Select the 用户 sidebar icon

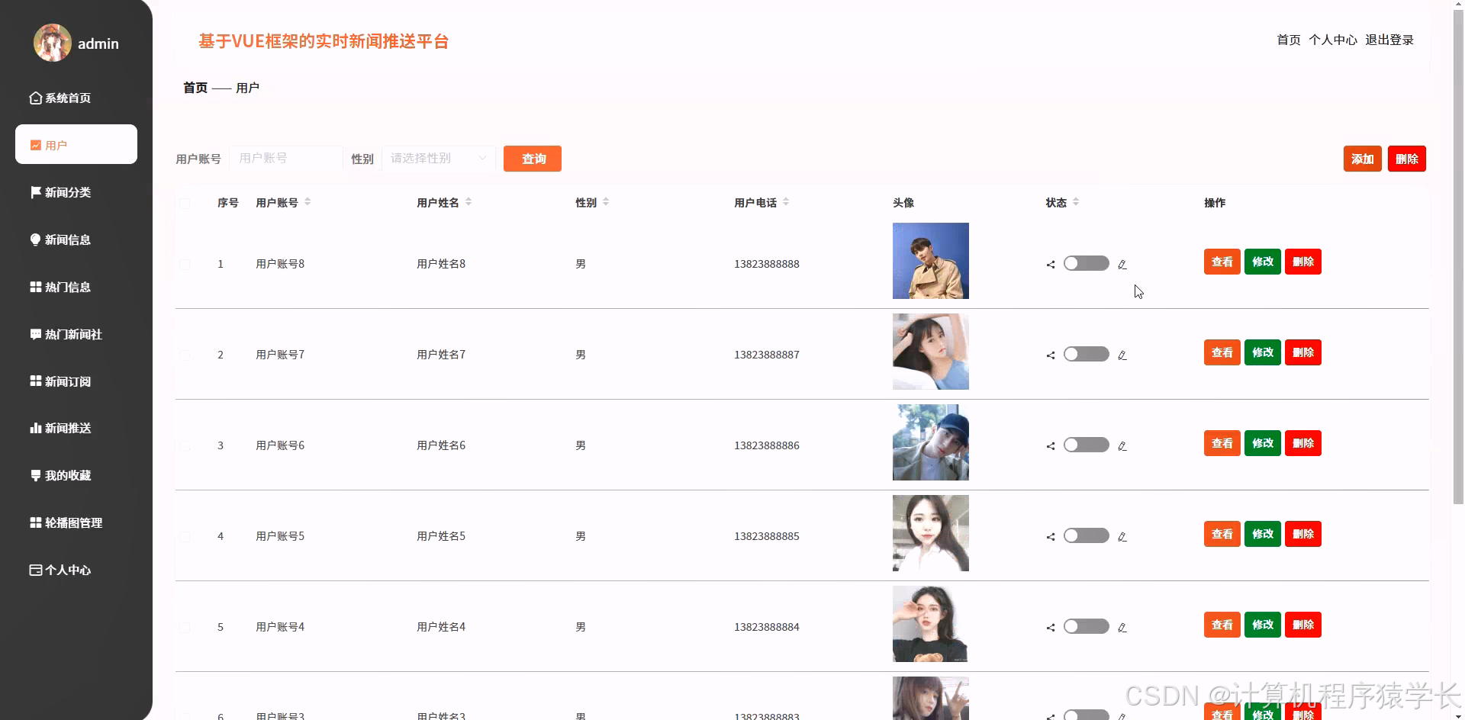pos(35,144)
